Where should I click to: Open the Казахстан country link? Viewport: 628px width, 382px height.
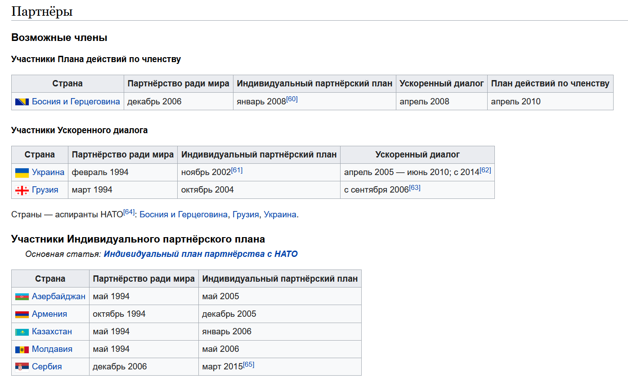pyautogui.click(x=52, y=332)
